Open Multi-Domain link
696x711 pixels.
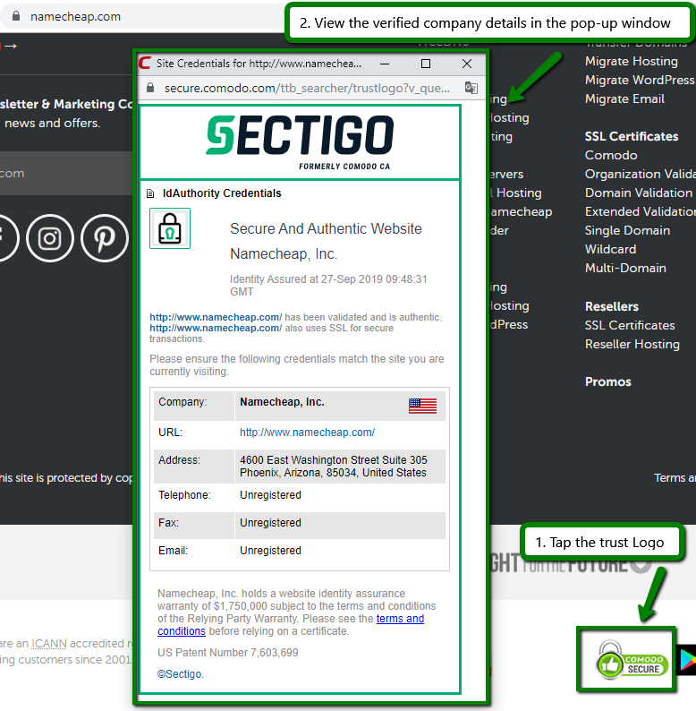tap(625, 268)
